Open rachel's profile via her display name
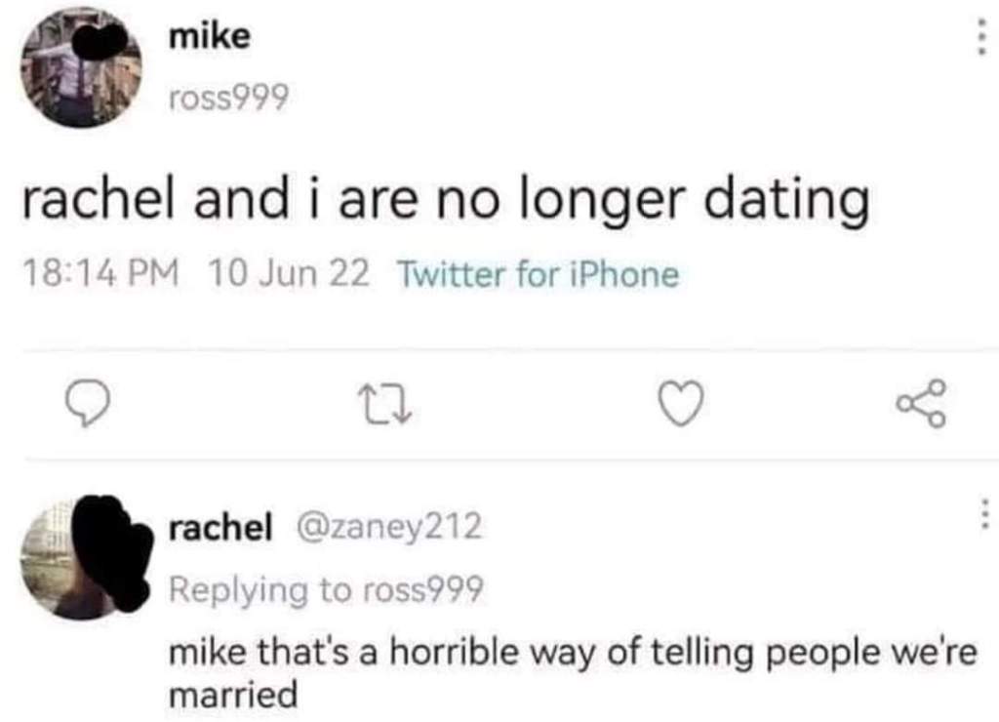This screenshot has width=999, height=722. [220, 528]
